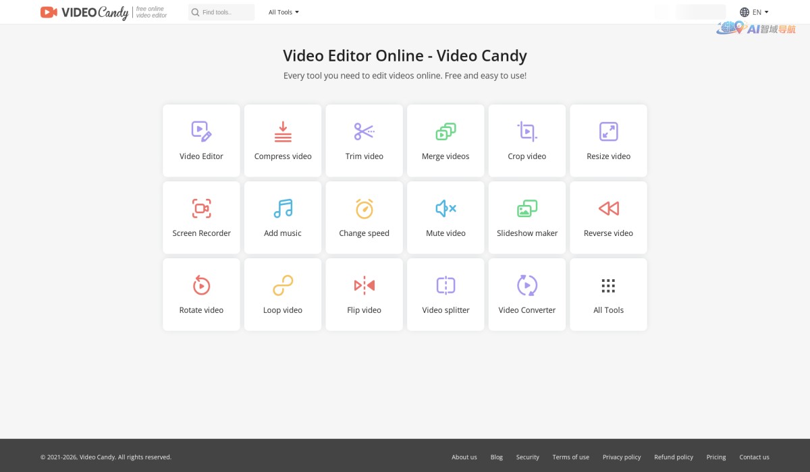The width and height of the screenshot is (810, 472).
Task: Open the Slideshow maker
Action: 526,217
